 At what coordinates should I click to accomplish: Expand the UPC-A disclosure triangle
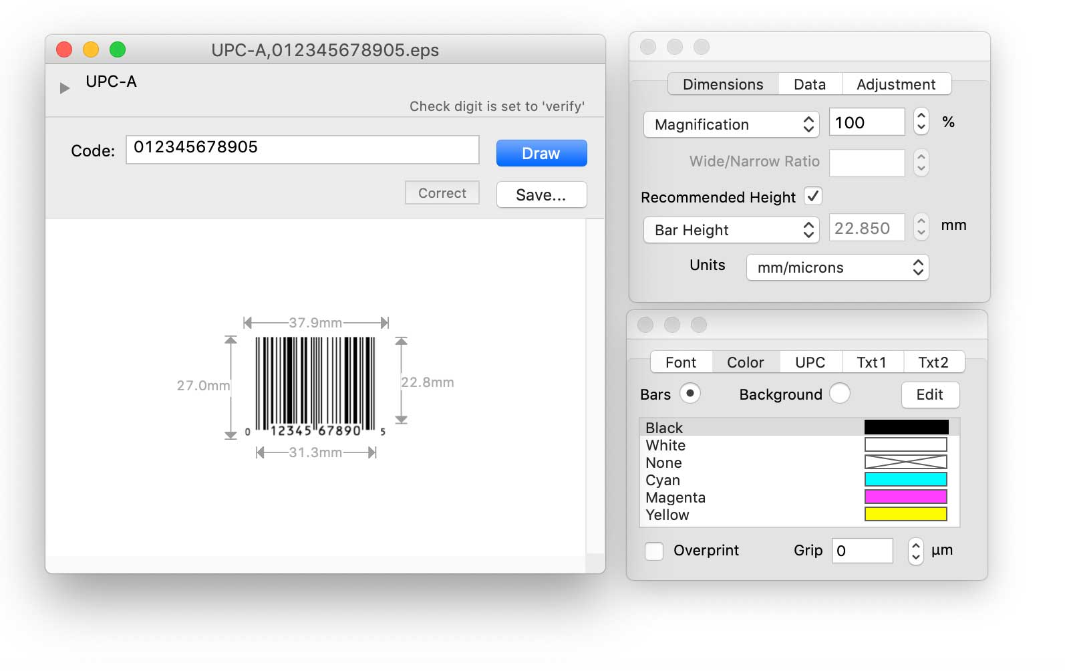[64, 88]
